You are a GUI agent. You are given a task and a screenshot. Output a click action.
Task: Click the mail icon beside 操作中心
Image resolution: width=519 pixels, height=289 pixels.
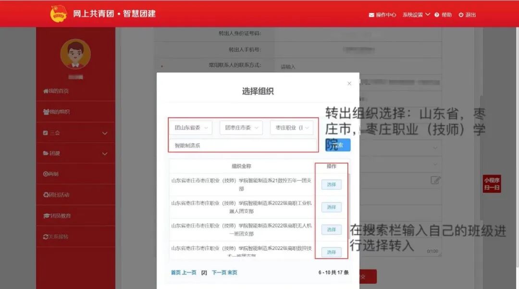click(x=371, y=15)
